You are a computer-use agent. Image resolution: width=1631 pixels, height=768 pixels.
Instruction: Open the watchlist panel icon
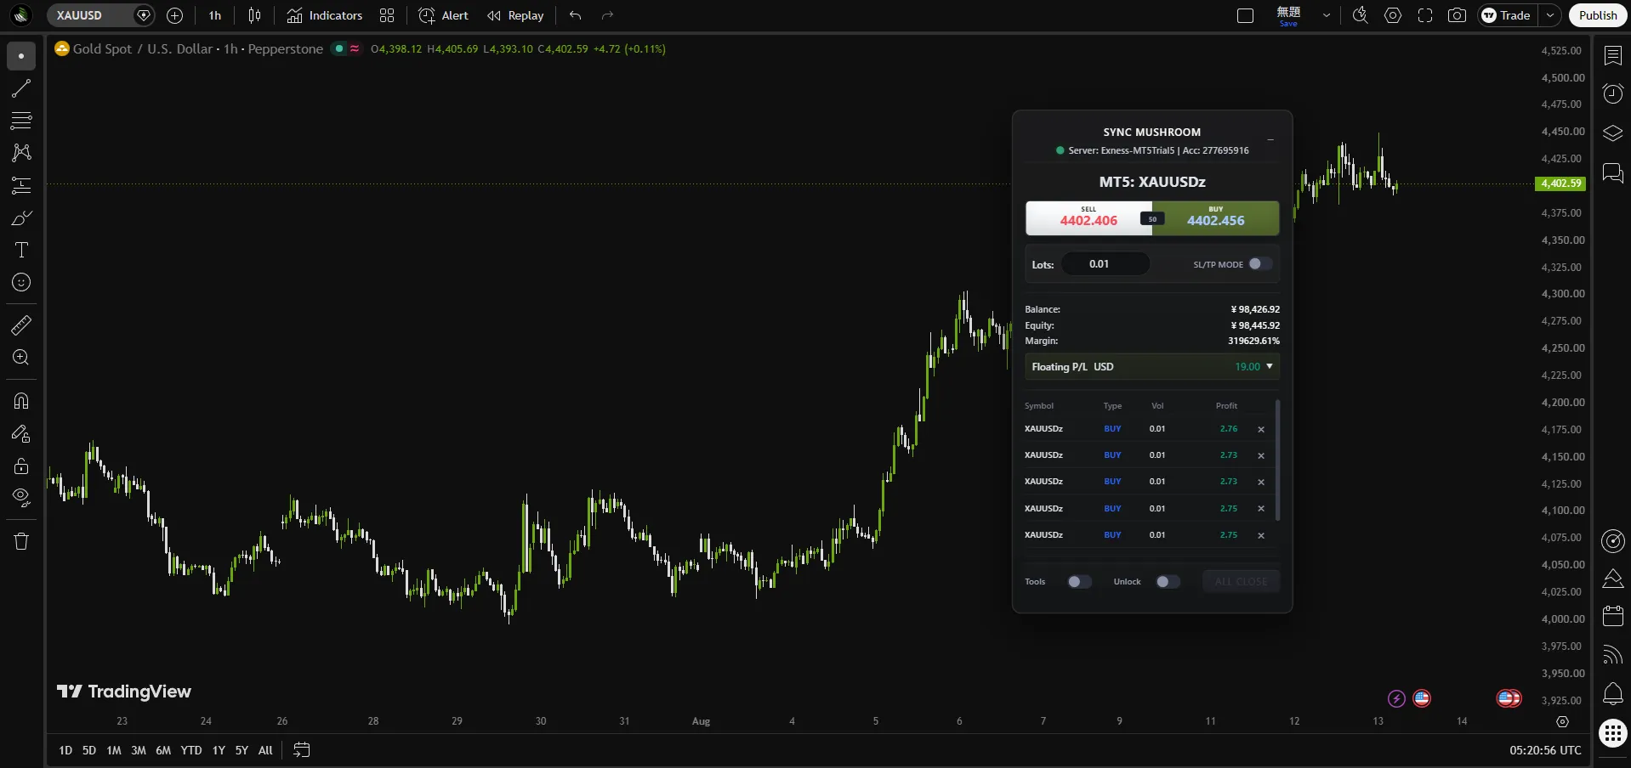[x=1613, y=56]
